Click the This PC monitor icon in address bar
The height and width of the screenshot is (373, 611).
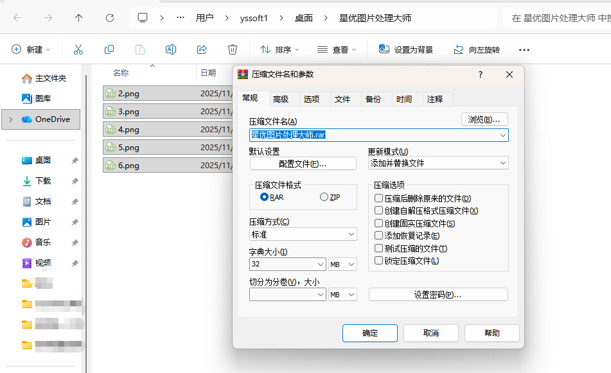[x=143, y=18]
